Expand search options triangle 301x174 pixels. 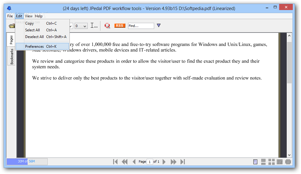point(159,26)
